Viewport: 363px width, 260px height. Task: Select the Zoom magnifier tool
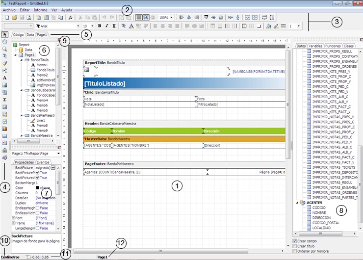5,49
